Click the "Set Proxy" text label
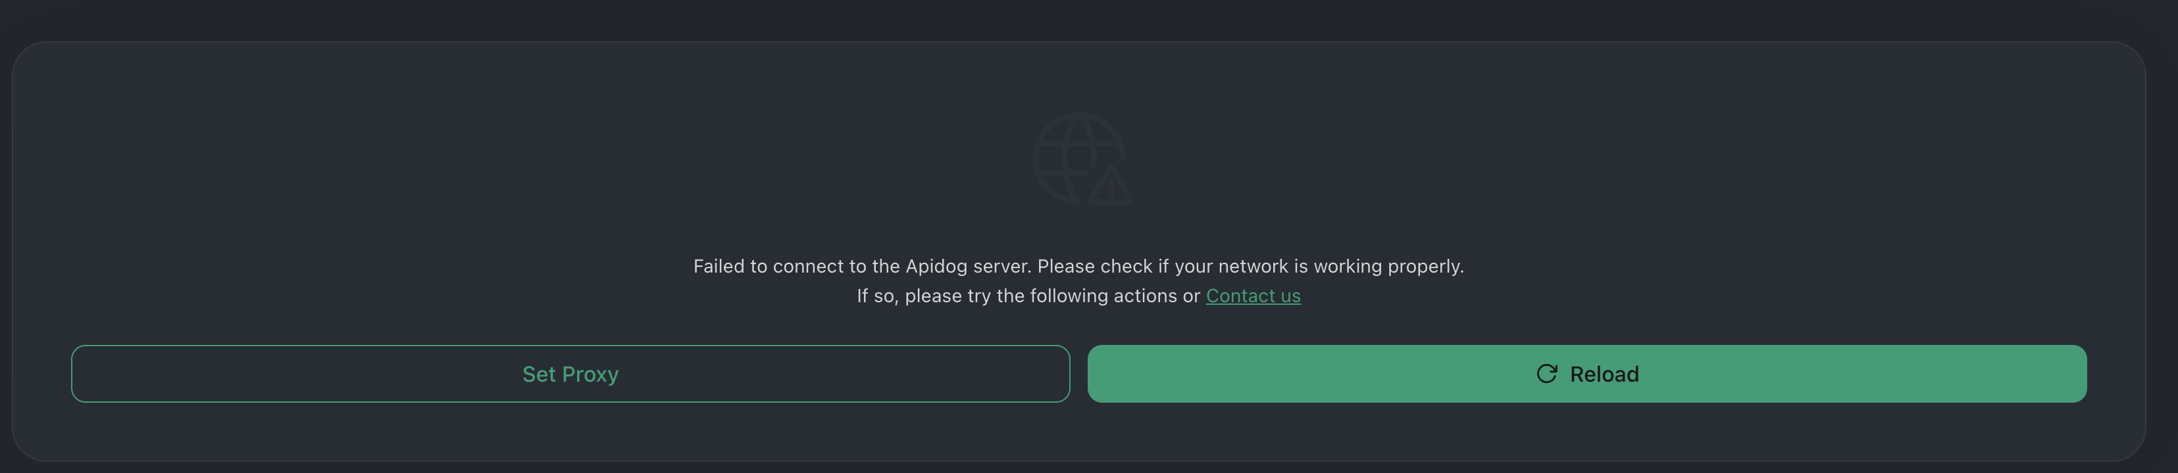This screenshot has width=2178, height=473. tap(570, 374)
